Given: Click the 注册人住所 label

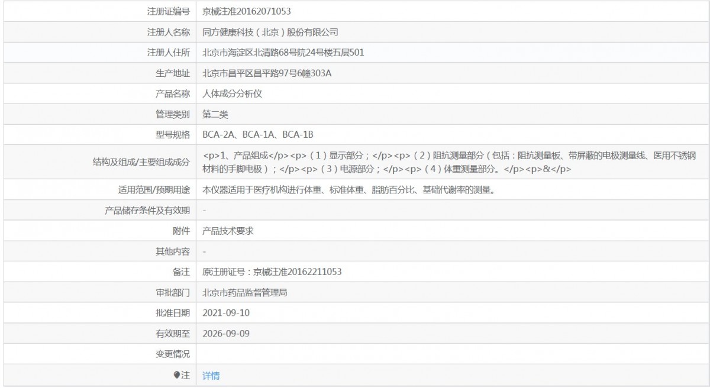Looking at the screenshot, I should [169, 53].
